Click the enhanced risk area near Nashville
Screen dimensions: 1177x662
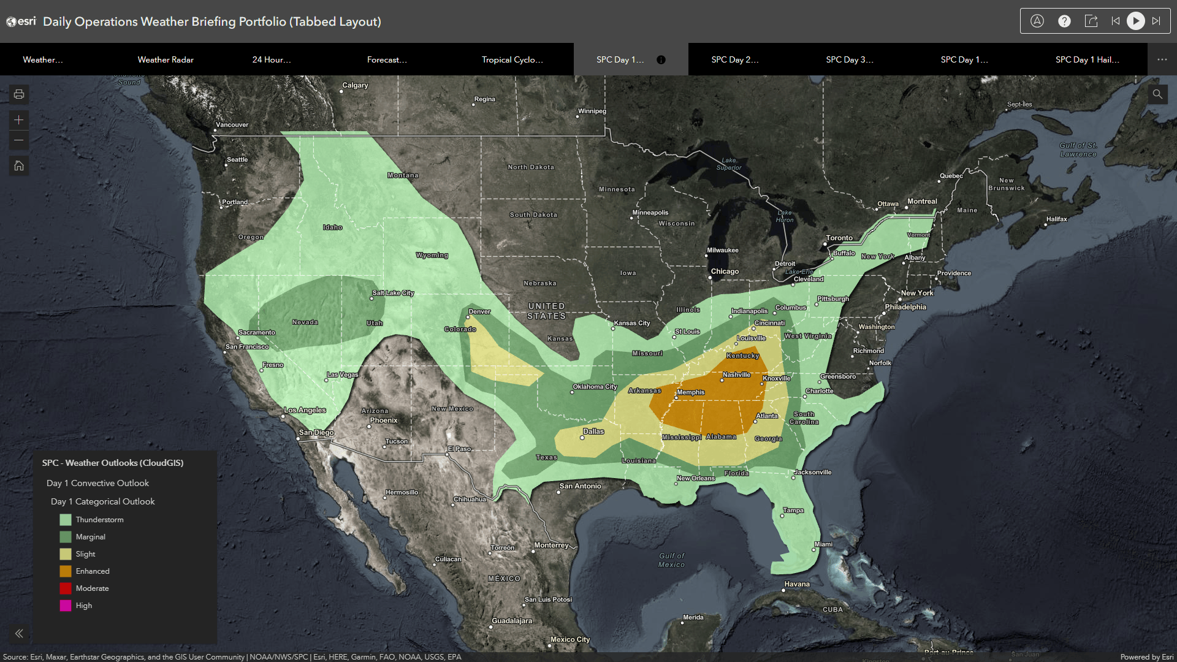click(x=723, y=386)
